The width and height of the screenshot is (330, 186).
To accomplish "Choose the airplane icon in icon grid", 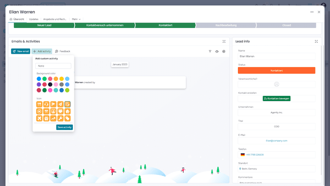I will tap(39, 118).
